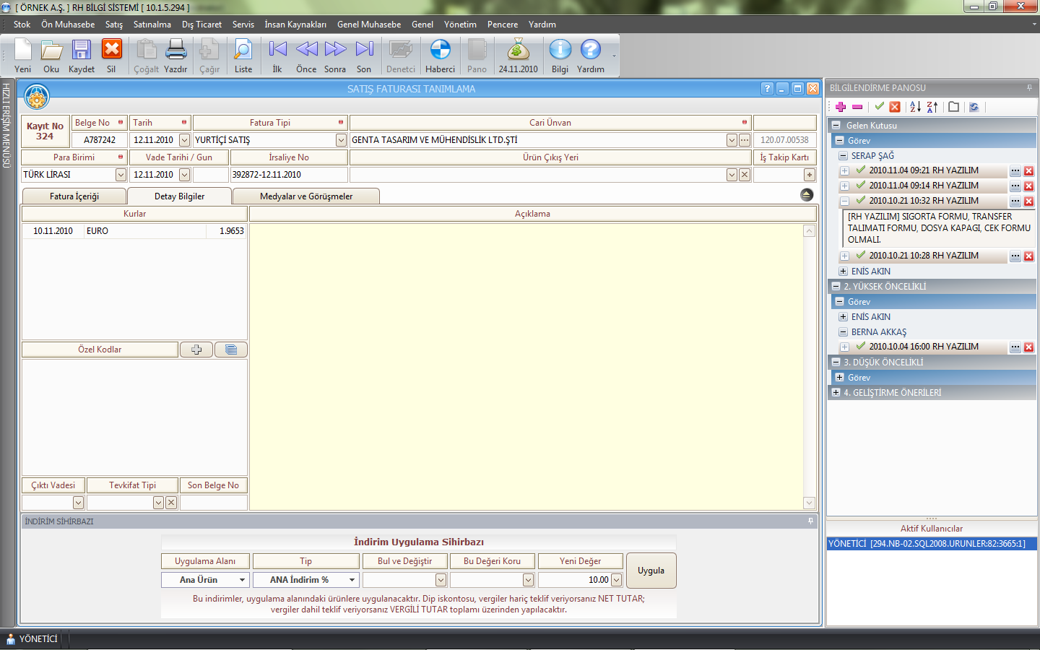
Task: Switch to the Fatura İçeriği tab
Action: [x=74, y=196]
